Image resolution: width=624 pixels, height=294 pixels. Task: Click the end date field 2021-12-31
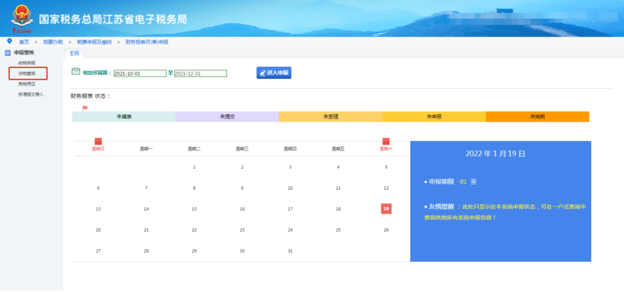(200, 73)
